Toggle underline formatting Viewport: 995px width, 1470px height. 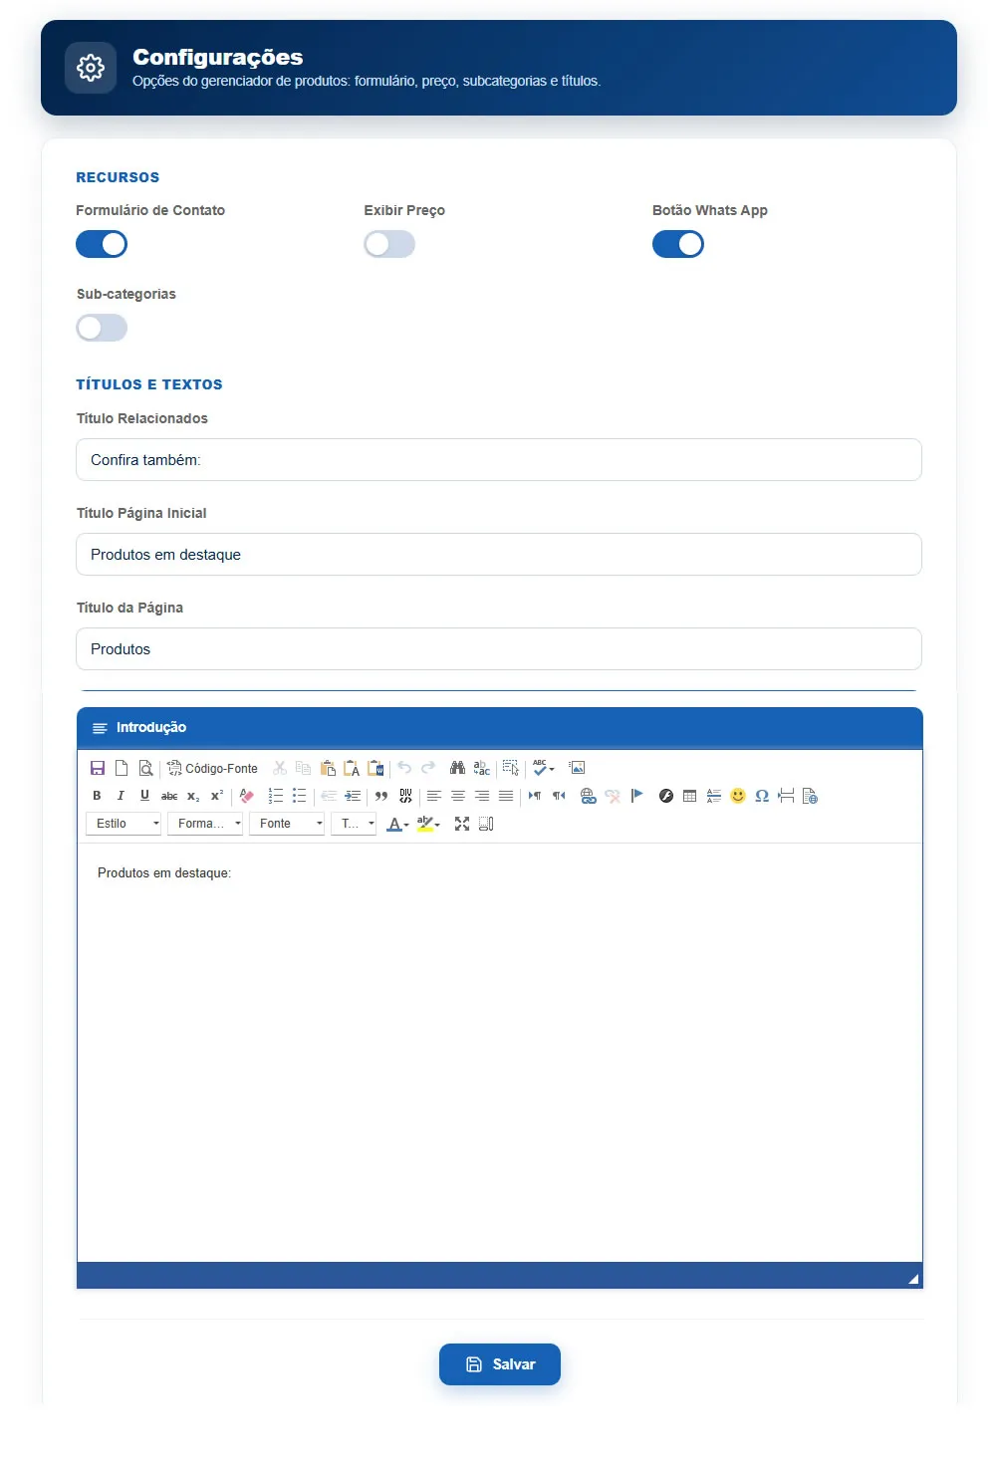[x=144, y=796]
